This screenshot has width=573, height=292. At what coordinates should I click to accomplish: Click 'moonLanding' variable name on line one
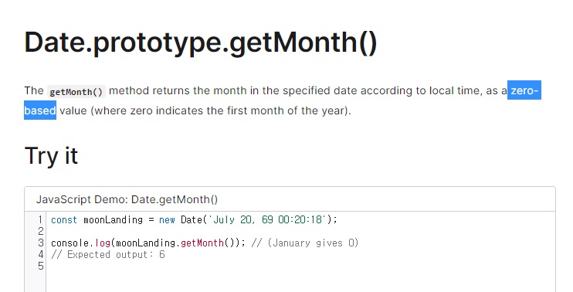[113, 219]
